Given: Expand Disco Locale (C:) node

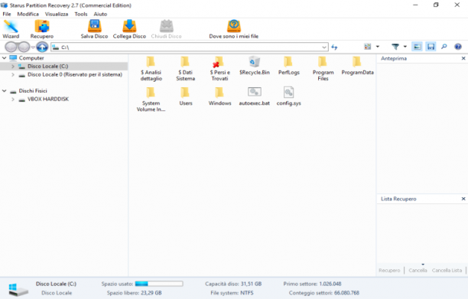Looking at the screenshot, I should coord(13,67).
